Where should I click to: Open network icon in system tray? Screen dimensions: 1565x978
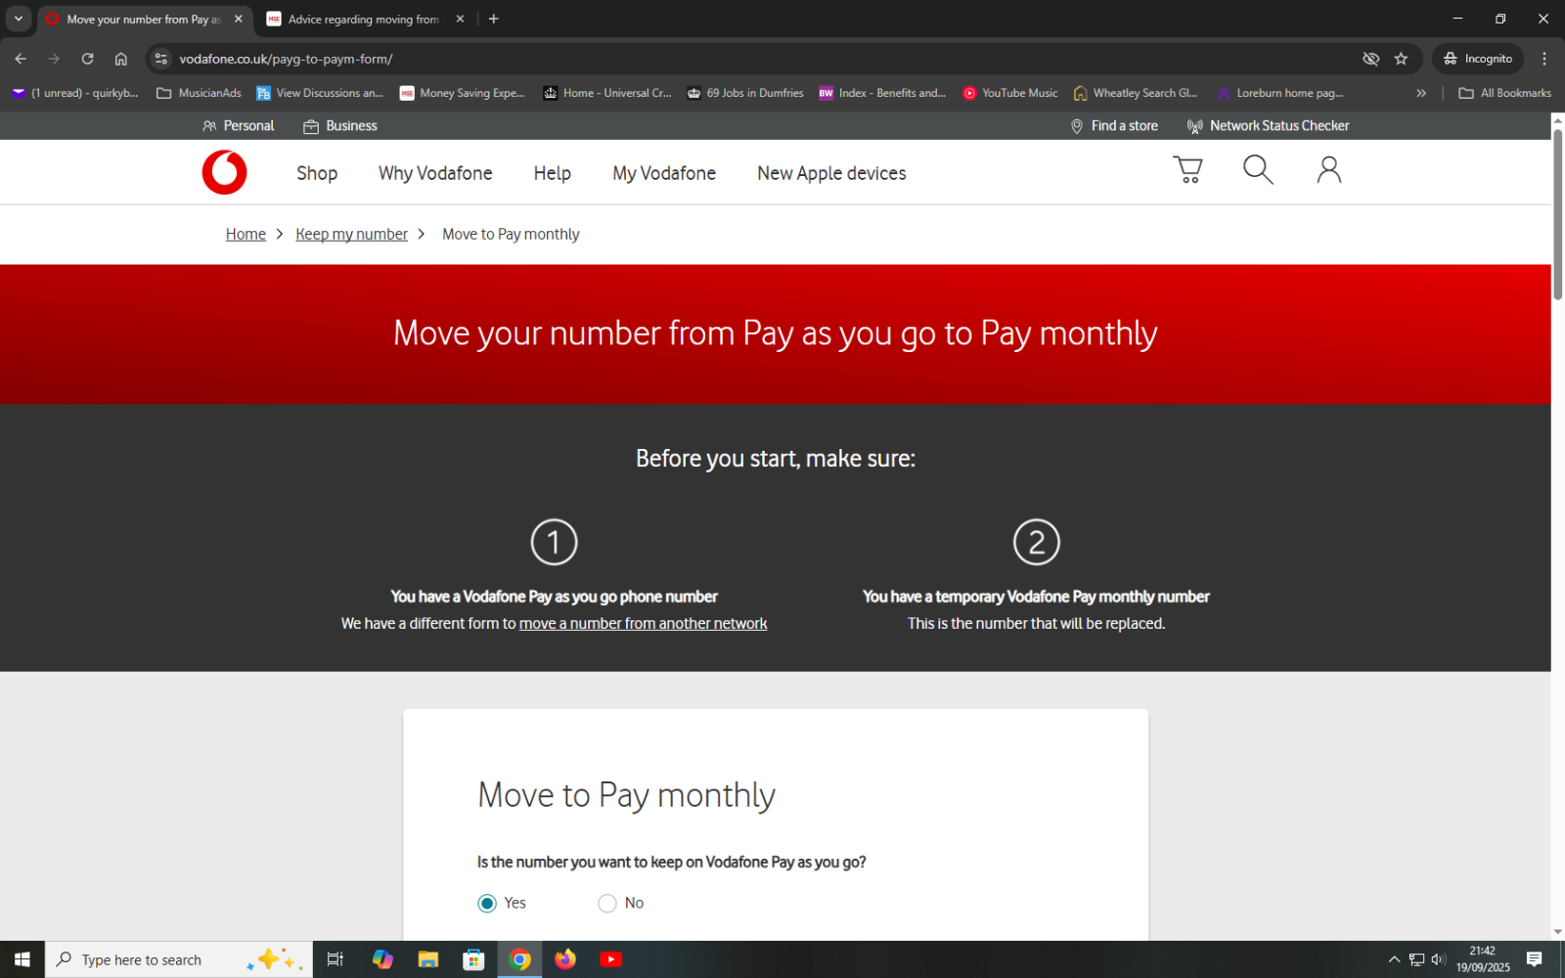(x=1416, y=959)
